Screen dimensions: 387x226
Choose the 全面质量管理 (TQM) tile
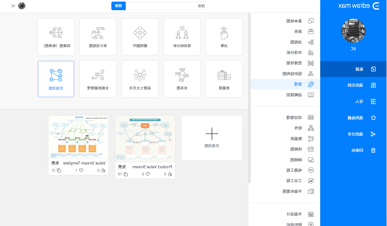click(x=98, y=79)
